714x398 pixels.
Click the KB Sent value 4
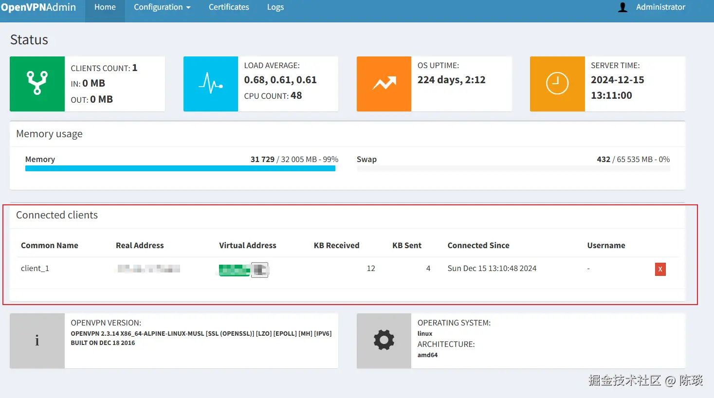[x=428, y=269]
